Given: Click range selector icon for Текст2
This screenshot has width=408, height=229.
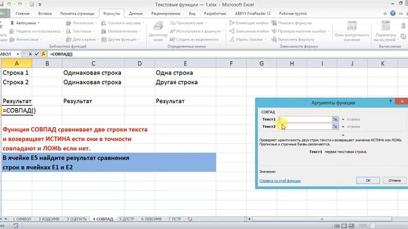Looking at the screenshot, I should click(x=335, y=127).
